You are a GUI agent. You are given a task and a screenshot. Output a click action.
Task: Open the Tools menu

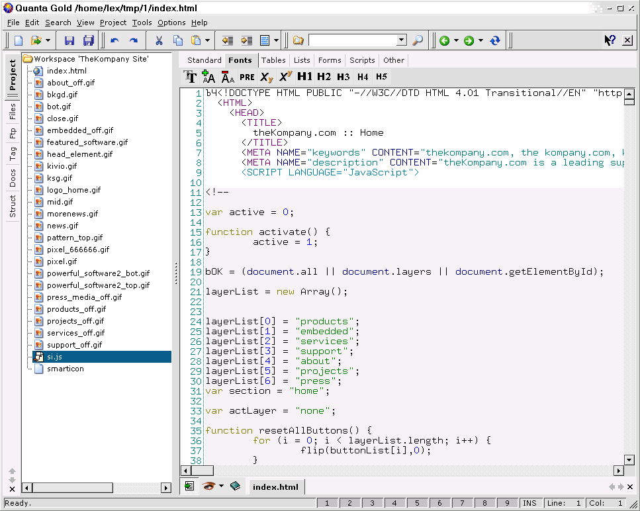click(142, 23)
